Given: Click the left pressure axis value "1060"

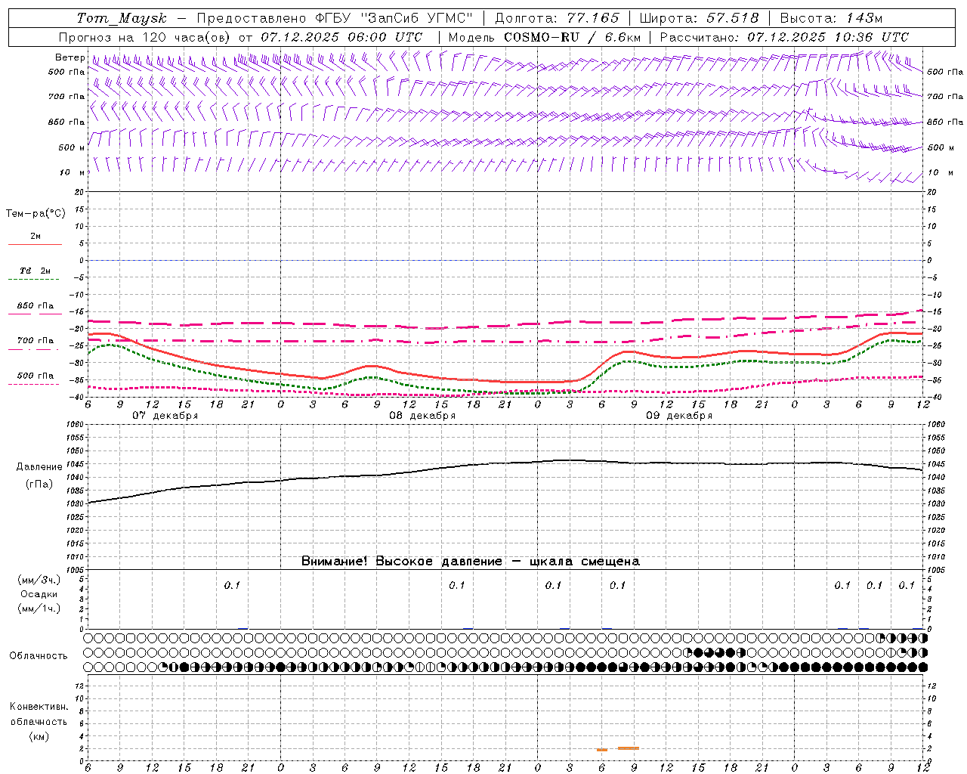Looking at the screenshot, I should (x=75, y=425).
